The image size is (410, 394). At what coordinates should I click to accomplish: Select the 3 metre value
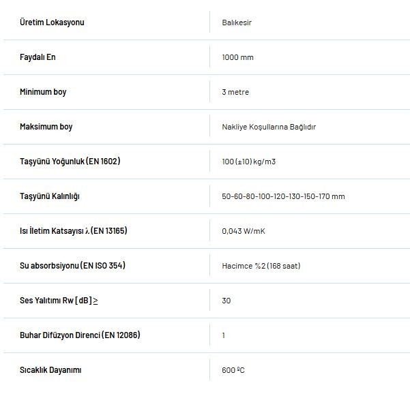pyautogui.click(x=235, y=92)
